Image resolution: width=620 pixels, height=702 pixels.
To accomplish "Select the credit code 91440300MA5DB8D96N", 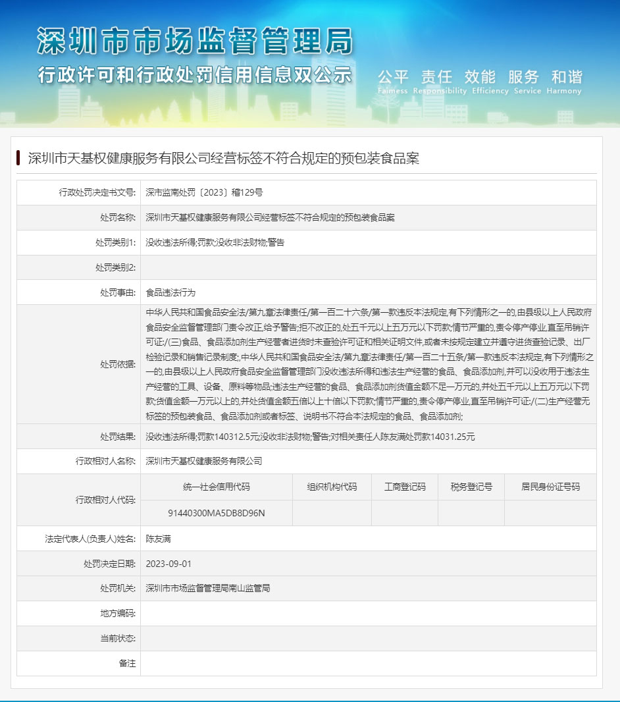I will point(217,513).
